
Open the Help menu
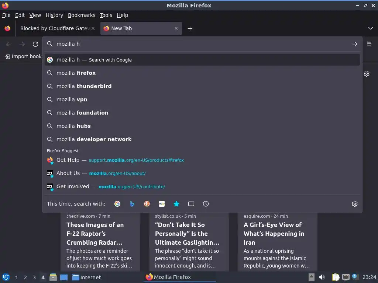[123, 15]
